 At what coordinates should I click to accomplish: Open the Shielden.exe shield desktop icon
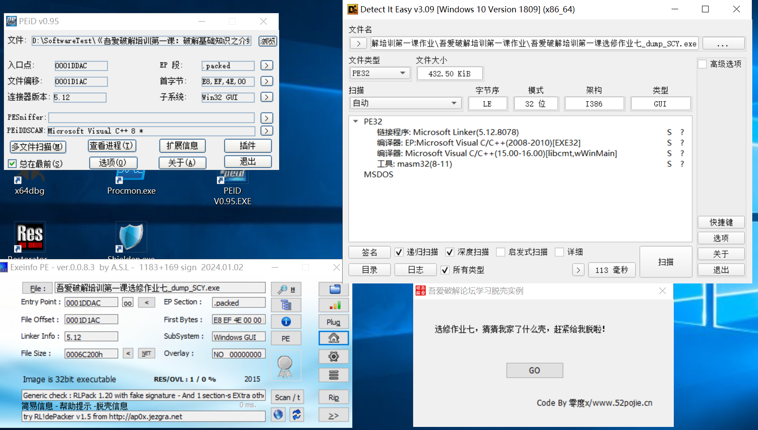coord(131,240)
